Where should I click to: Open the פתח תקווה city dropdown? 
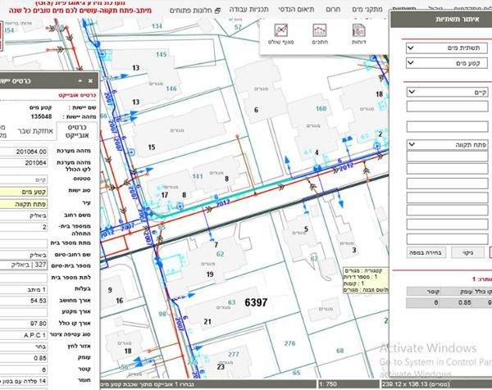click(x=447, y=145)
